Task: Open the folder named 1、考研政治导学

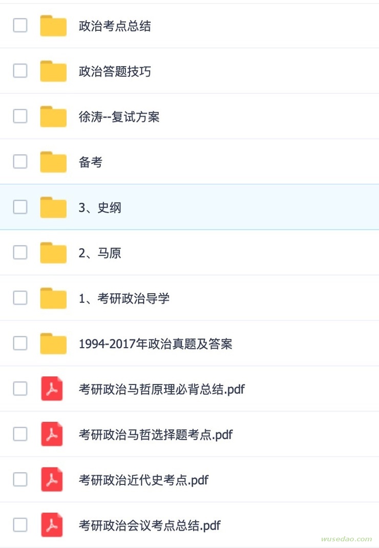Action: click(124, 298)
